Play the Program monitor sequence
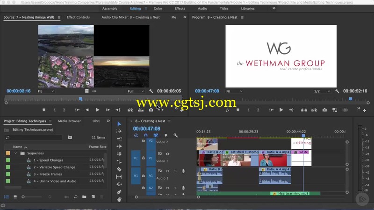This screenshot has height=210, width=374. point(281,110)
